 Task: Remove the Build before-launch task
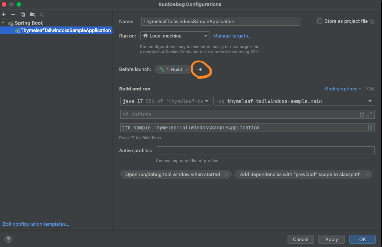(187, 69)
